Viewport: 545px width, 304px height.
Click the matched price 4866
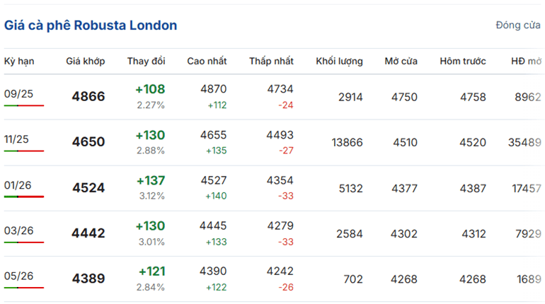coord(88,96)
